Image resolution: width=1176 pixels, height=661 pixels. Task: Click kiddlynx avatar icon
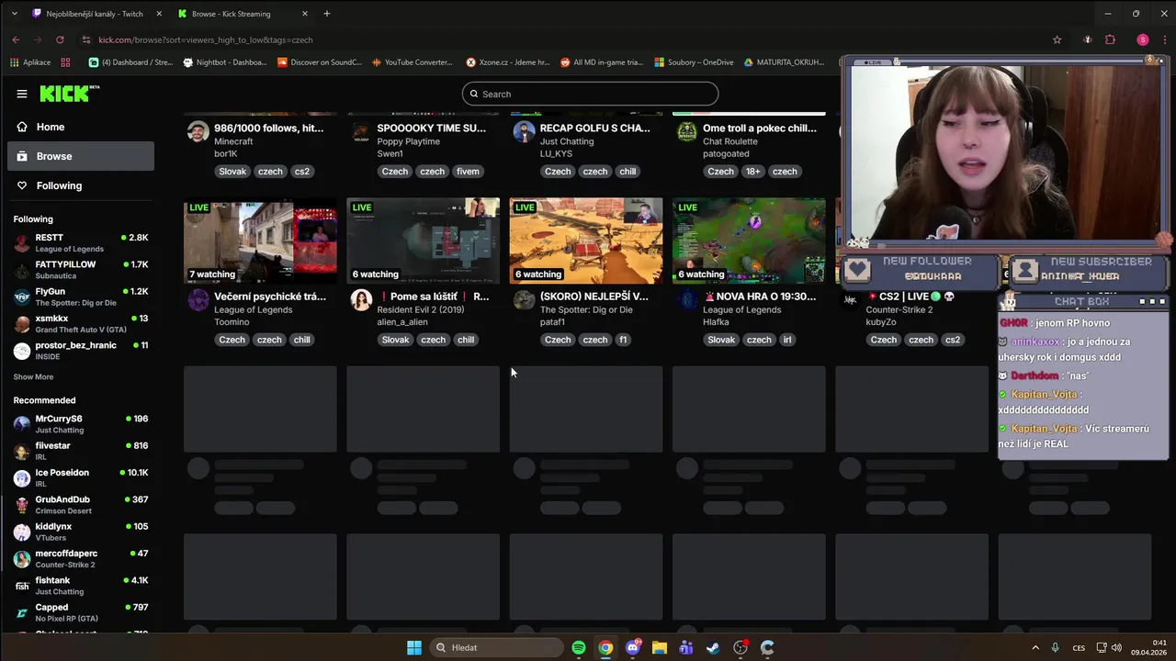pos(22,532)
